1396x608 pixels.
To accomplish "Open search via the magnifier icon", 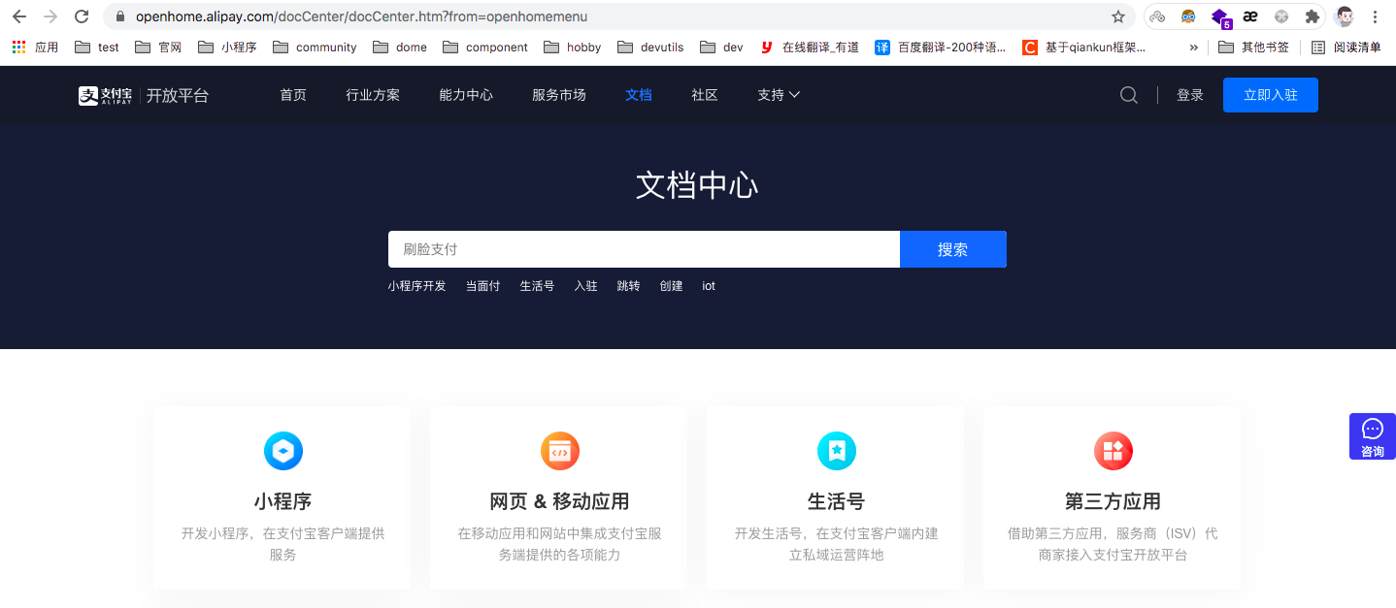I will pos(1128,95).
